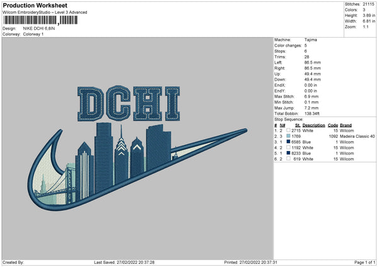Click the Stitches value 21115
Image resolution: width=378 pixels, height=267 pixels.
tap(369, 4)
